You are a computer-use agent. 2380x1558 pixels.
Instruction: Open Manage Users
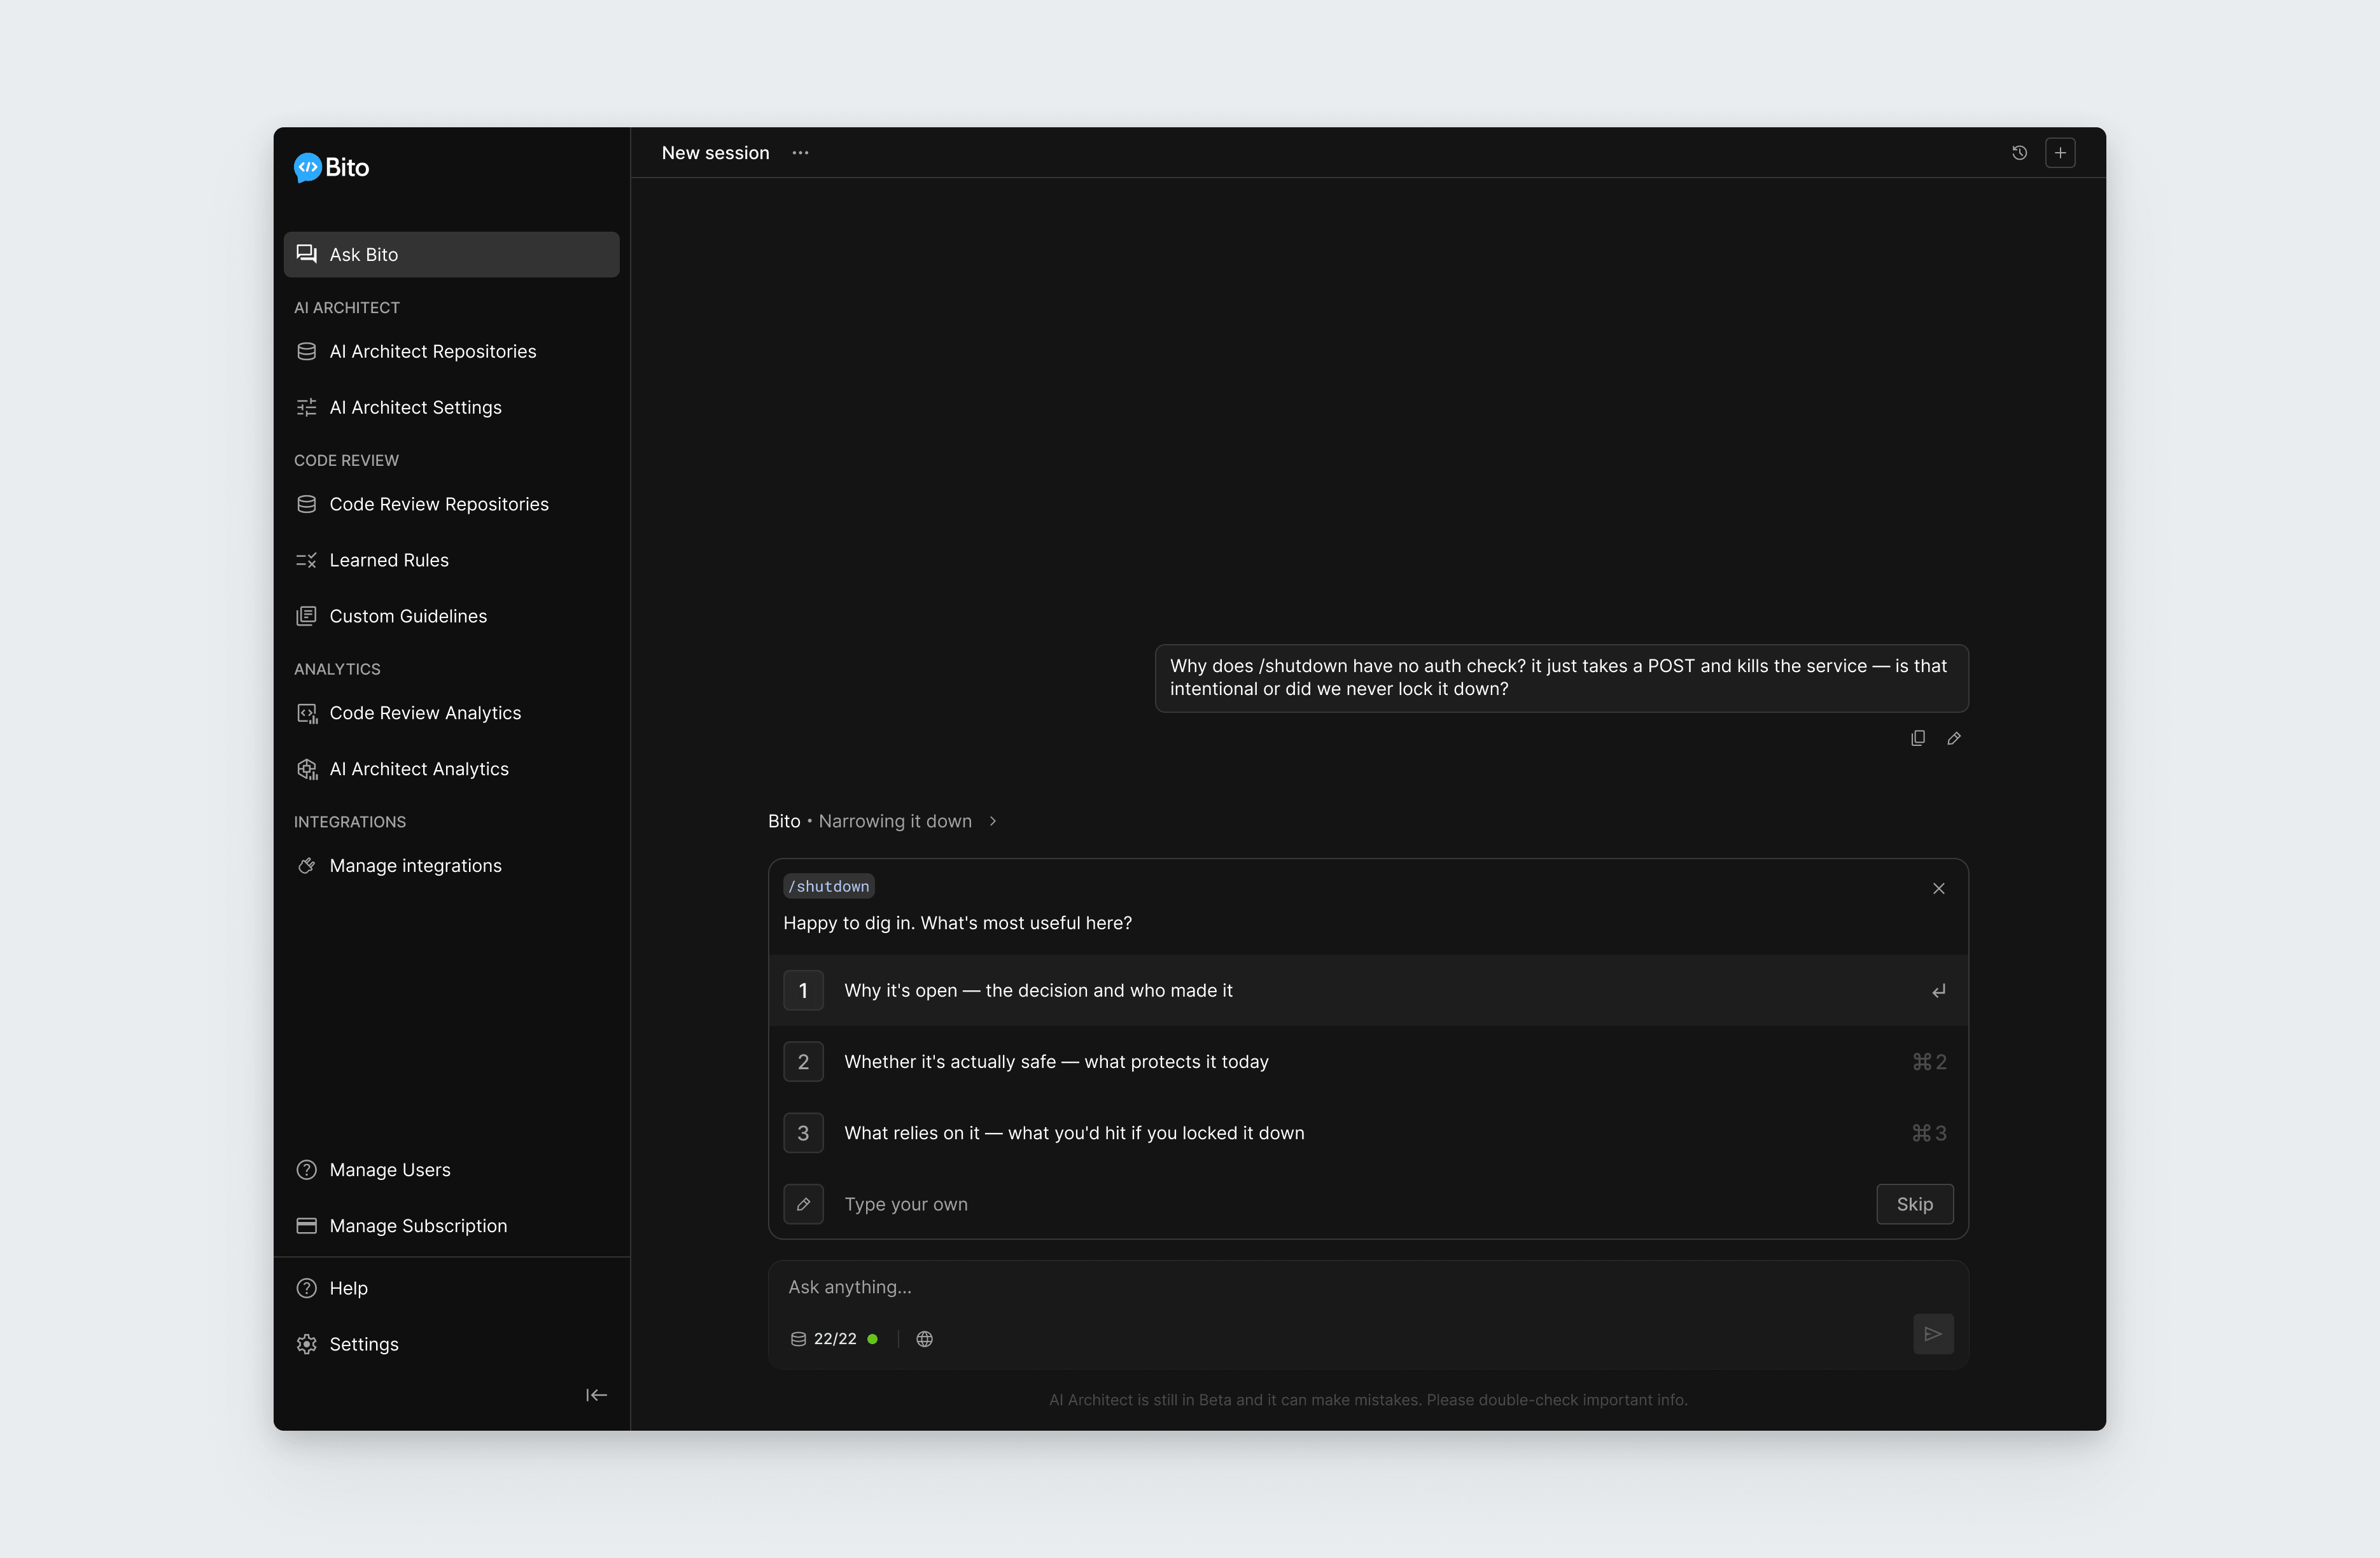point(451,1170)
